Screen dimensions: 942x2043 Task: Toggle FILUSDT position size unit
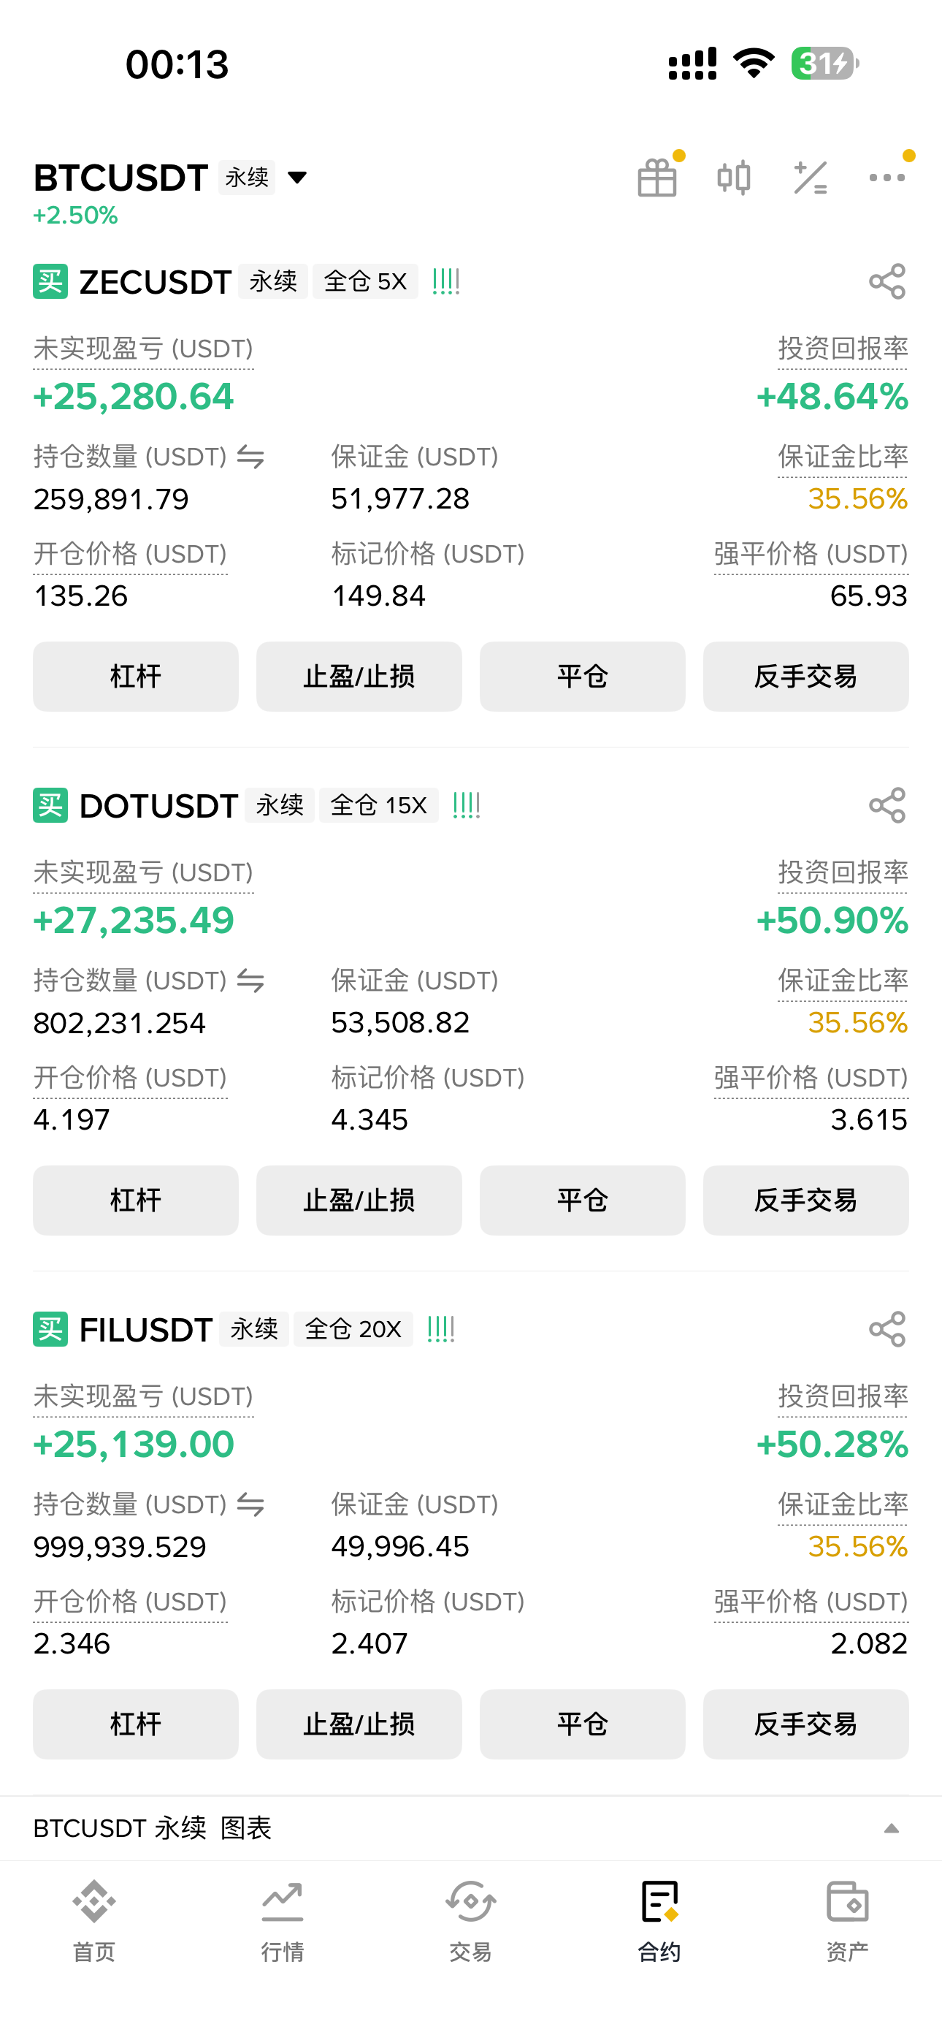pyautogui.click(x=250, y=1504)
